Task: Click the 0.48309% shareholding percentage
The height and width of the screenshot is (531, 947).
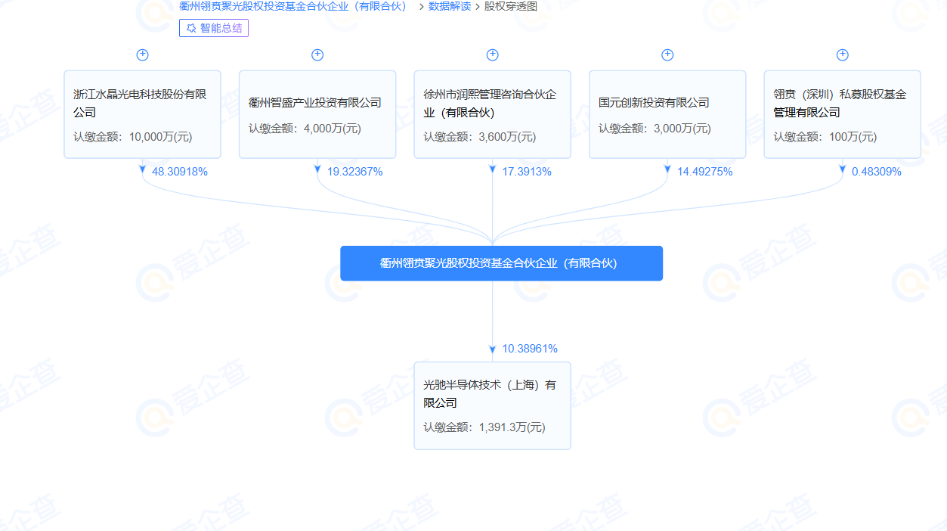Action: 877,172
